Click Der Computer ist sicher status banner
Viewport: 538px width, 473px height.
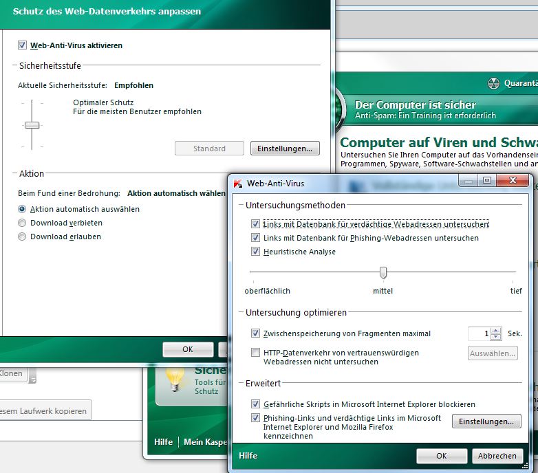436,110
